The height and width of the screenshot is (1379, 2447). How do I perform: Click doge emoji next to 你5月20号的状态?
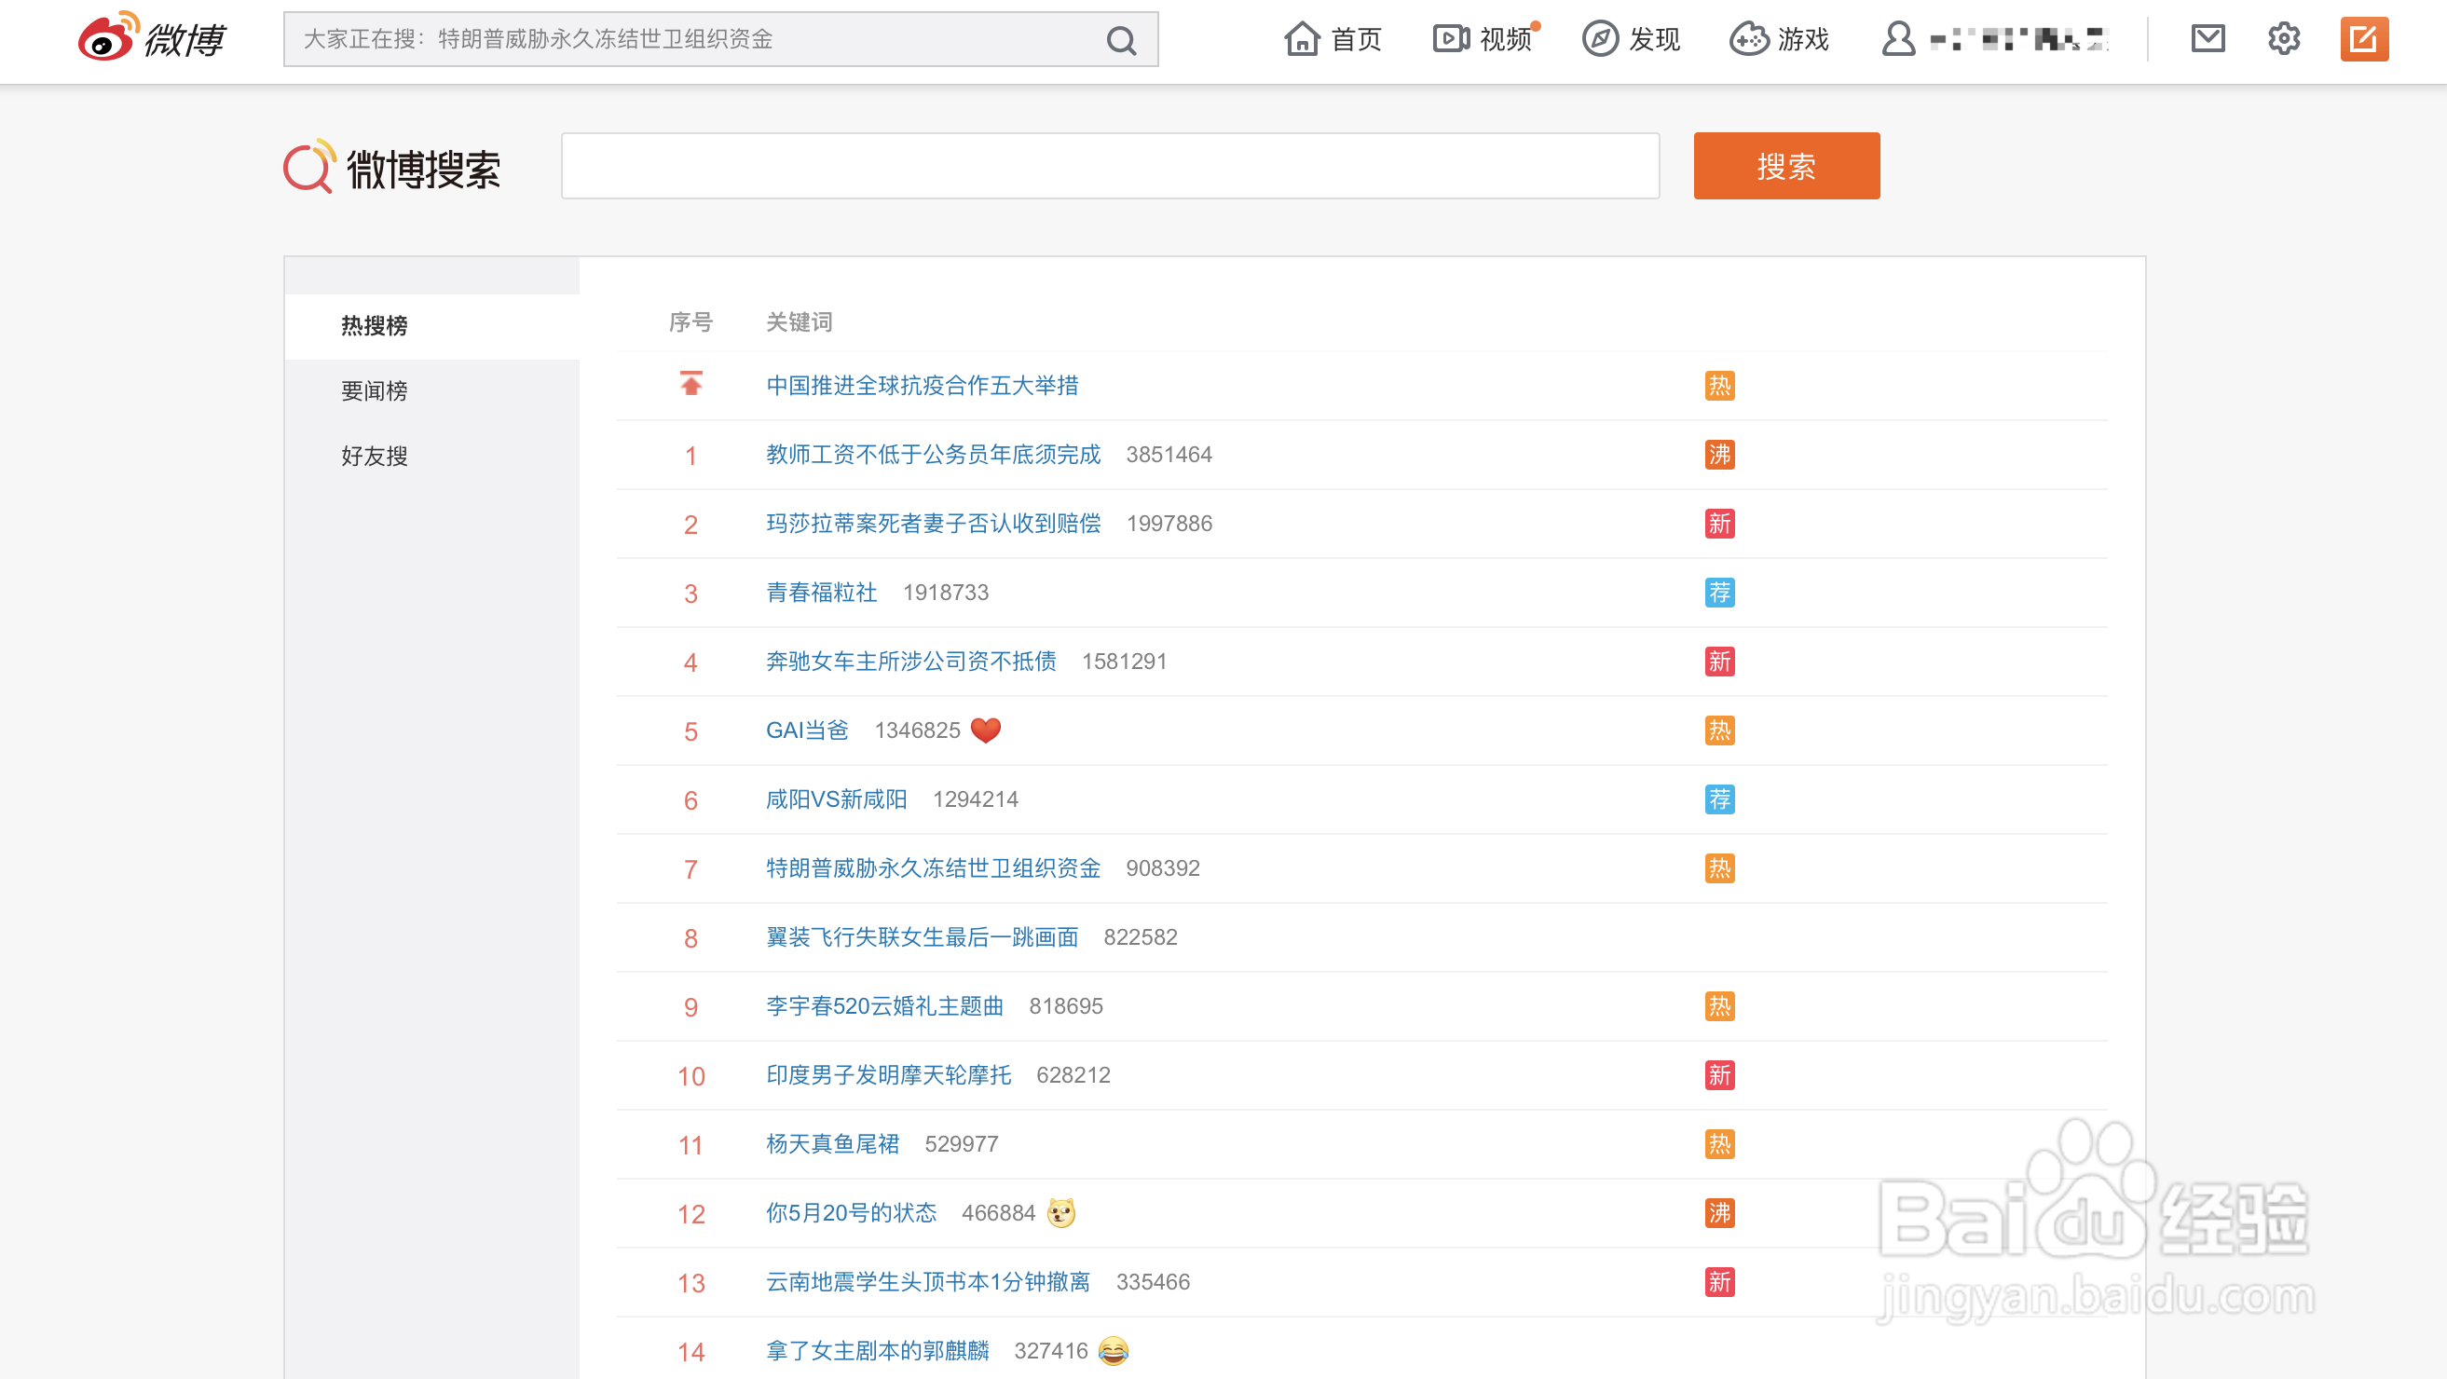click(1061, 1213)
